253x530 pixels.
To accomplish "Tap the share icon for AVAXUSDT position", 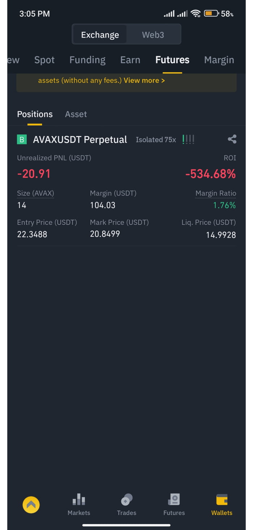I will (x=232, y=139).
